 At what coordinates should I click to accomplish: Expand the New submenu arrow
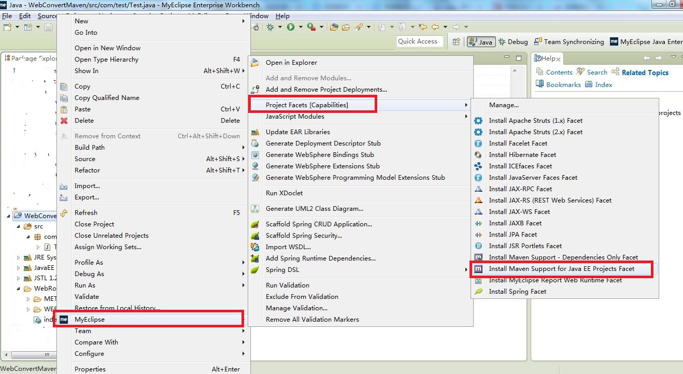tap(244, 21)
